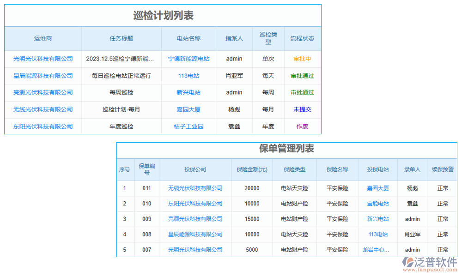This screenshot has width=462, height=277.
Task: Open 桔子工业园 station link
Action: pos(188,126)
